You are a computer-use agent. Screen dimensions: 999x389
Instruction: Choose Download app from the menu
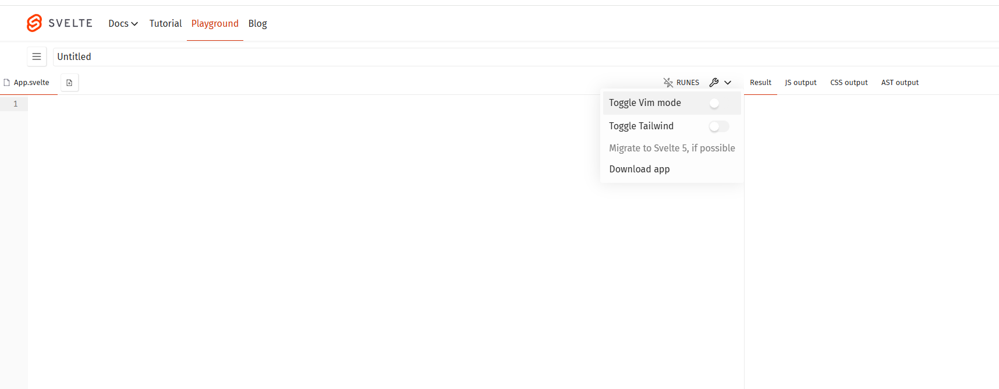click(x=639, y=169)
